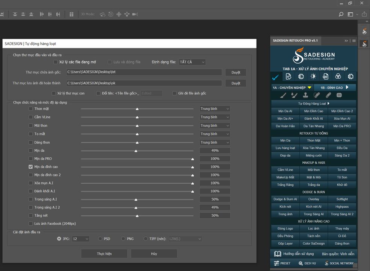Open the TIFF compression dropdown

(186, 238)
